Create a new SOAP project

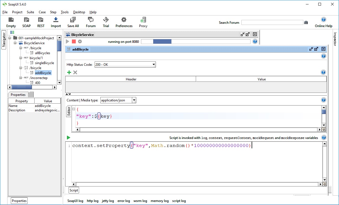click(27, 22)
